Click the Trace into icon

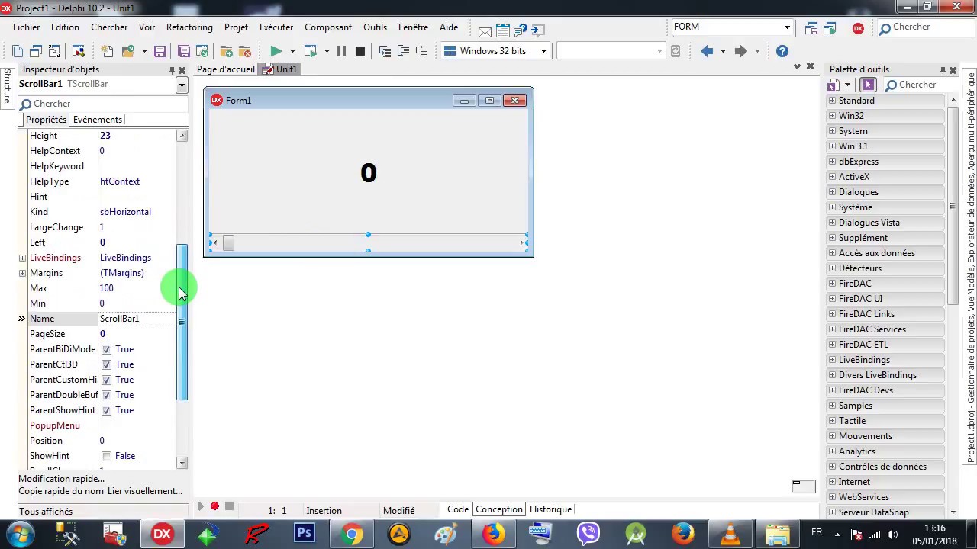pyautogui.click(x=385, y=51)
